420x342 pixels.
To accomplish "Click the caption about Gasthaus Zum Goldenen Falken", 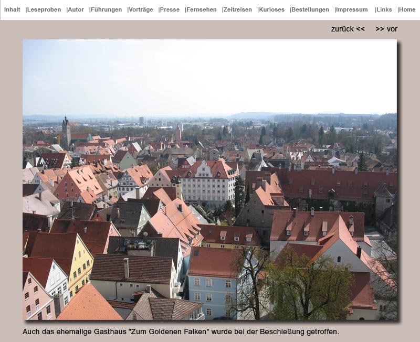I will 181,332.
